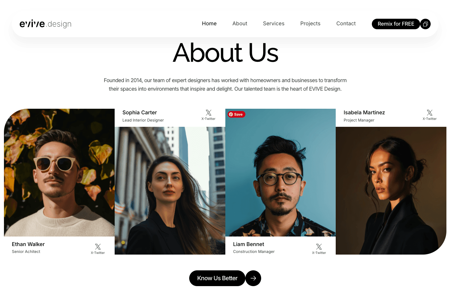The width and height of the screenshot is (452, 294).
Task: Open Isabela Martinez's X-Twitter icon
Action: (430, 113)
